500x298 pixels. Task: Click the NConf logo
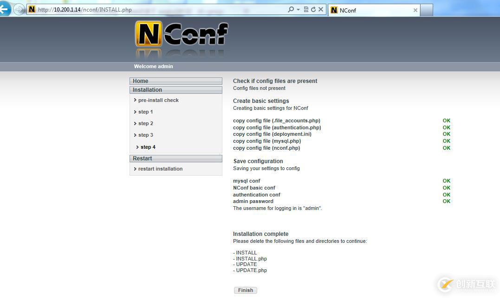[182, 35]
